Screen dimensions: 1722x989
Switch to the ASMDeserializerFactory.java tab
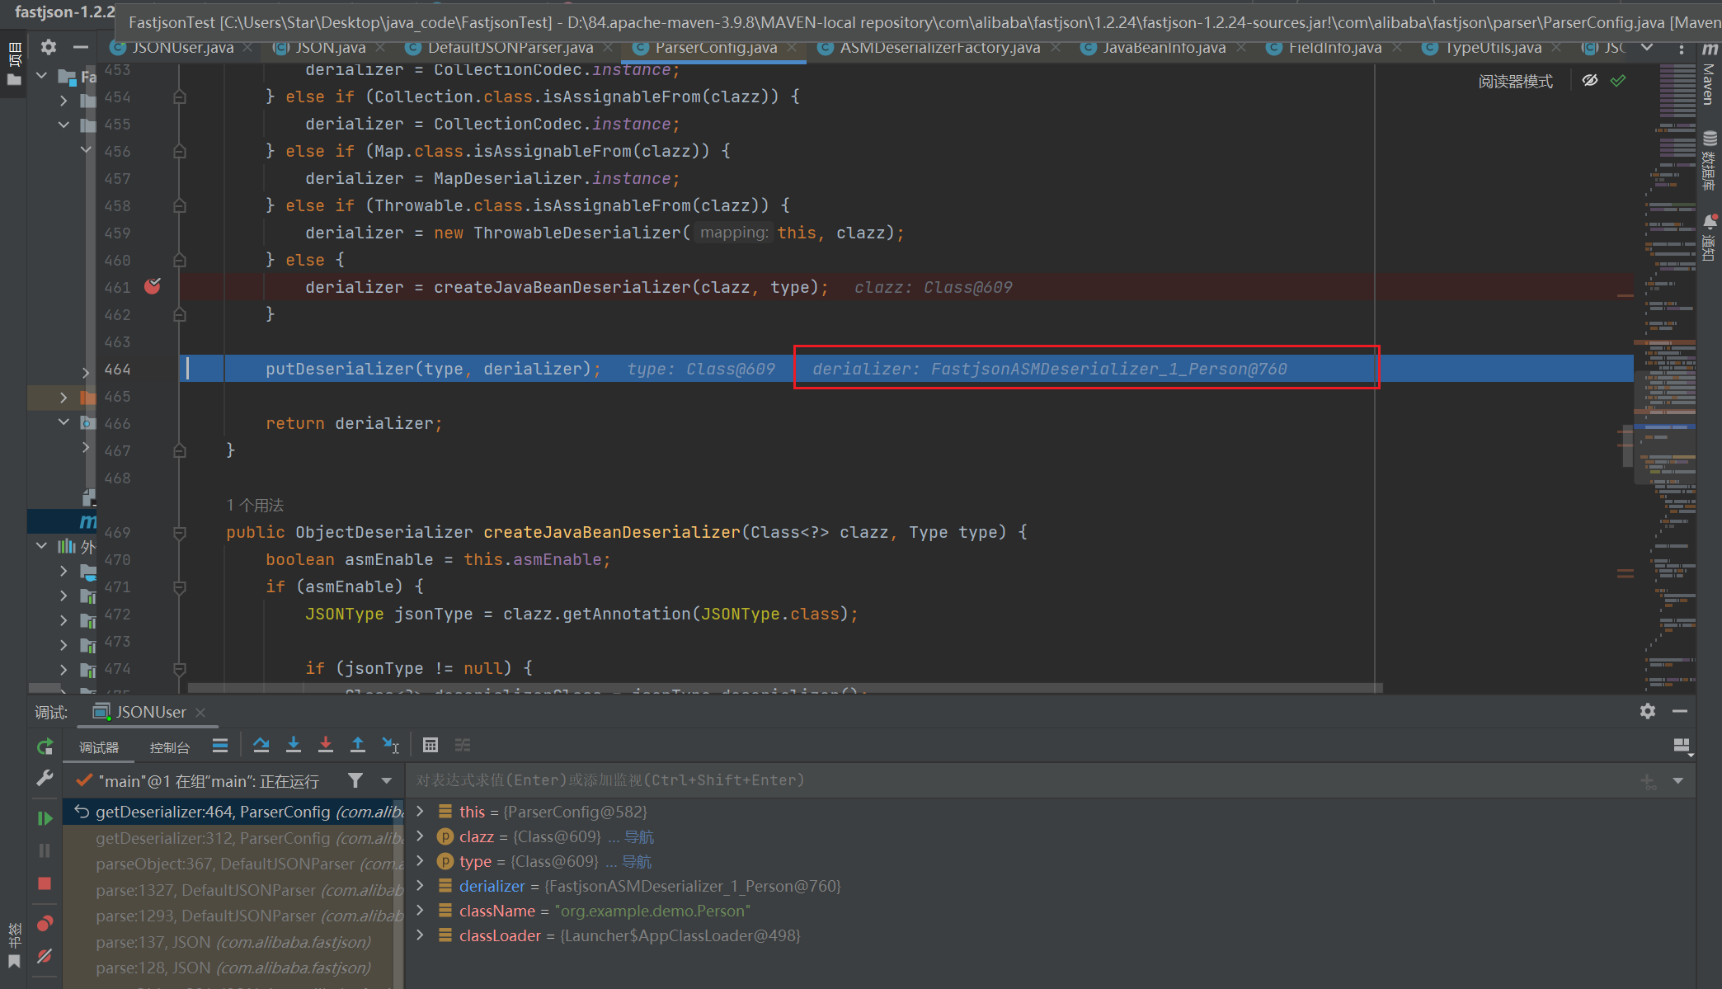939,48
